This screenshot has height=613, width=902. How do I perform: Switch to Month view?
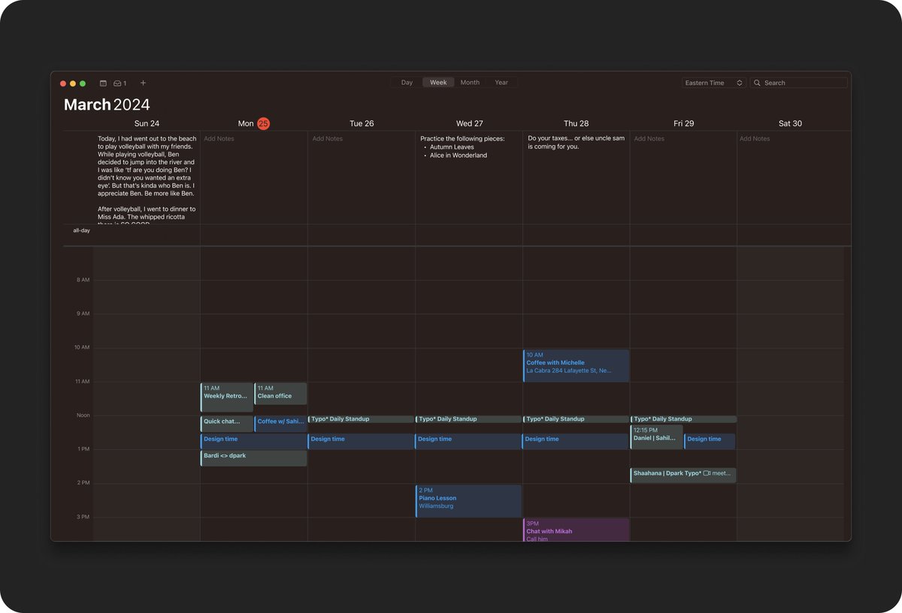[x=470, y=83]
